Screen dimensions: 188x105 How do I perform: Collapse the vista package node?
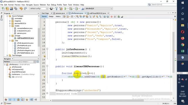pyautogui.click(x=10, y=41)
